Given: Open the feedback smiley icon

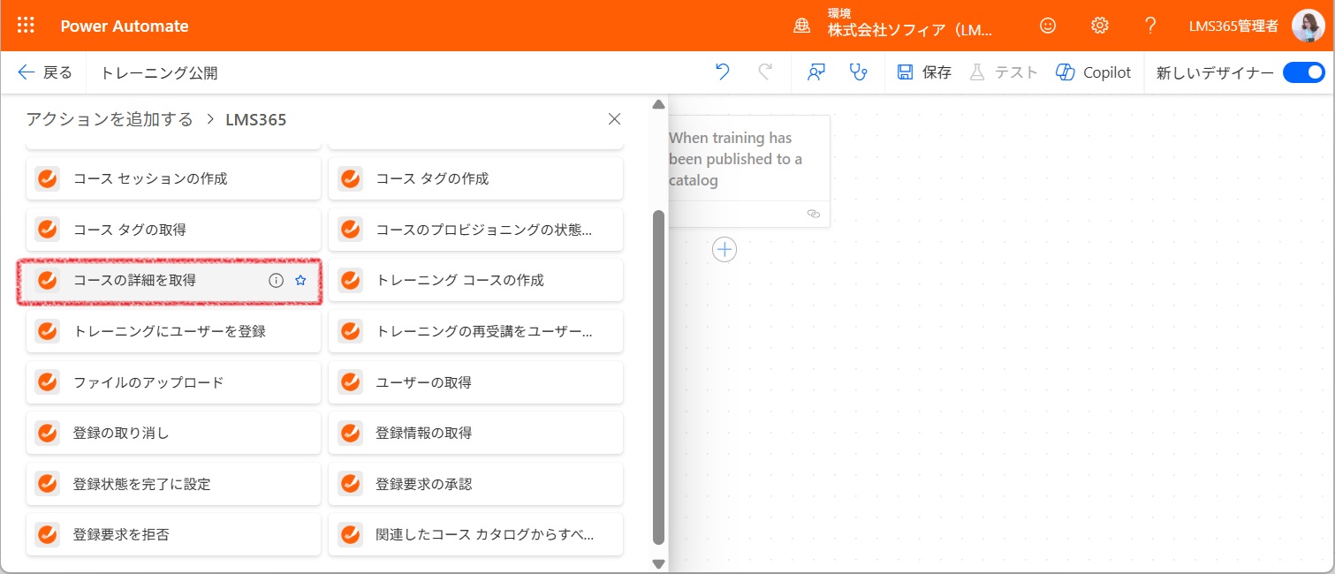Looking at the screenshot, I should [x=1048, y=26].
